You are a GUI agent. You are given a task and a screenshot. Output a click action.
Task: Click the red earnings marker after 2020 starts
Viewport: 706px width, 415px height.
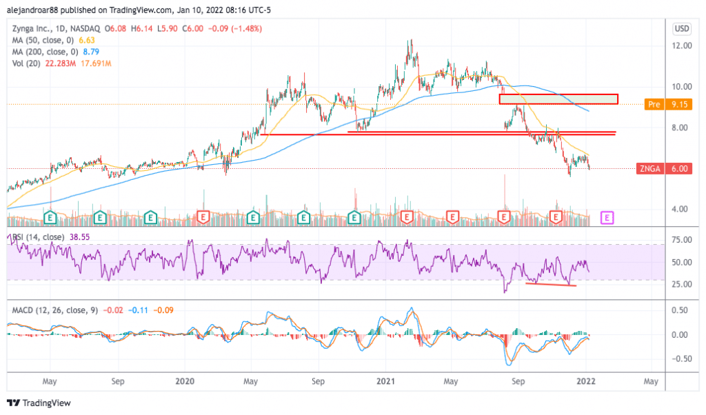203,217
